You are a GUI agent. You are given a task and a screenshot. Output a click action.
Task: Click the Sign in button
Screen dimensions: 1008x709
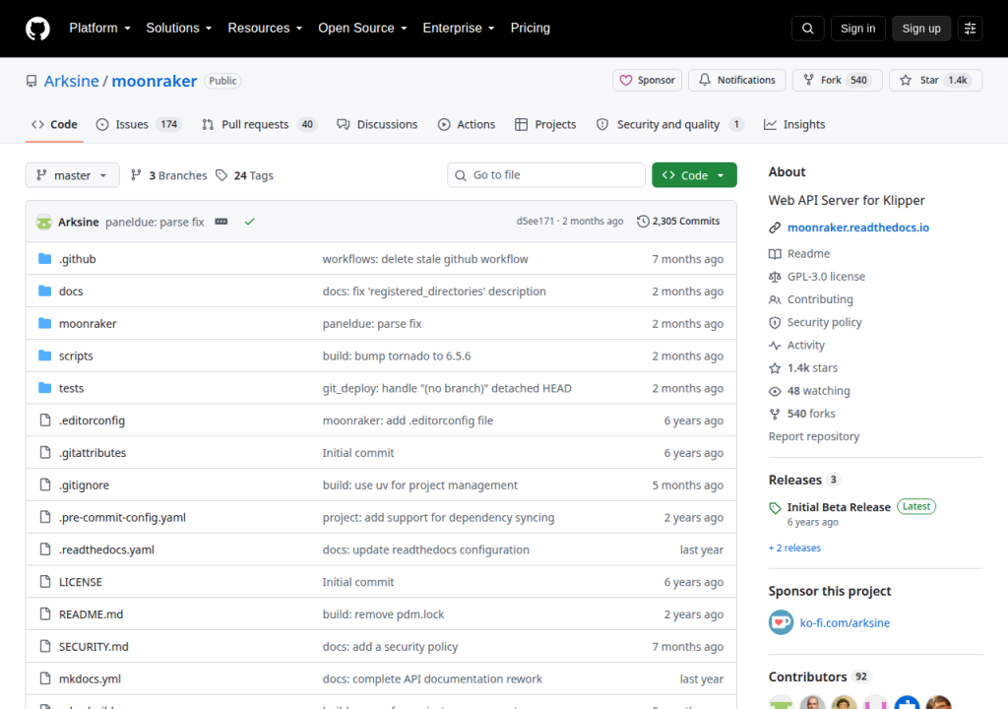(x=857, y=29)
